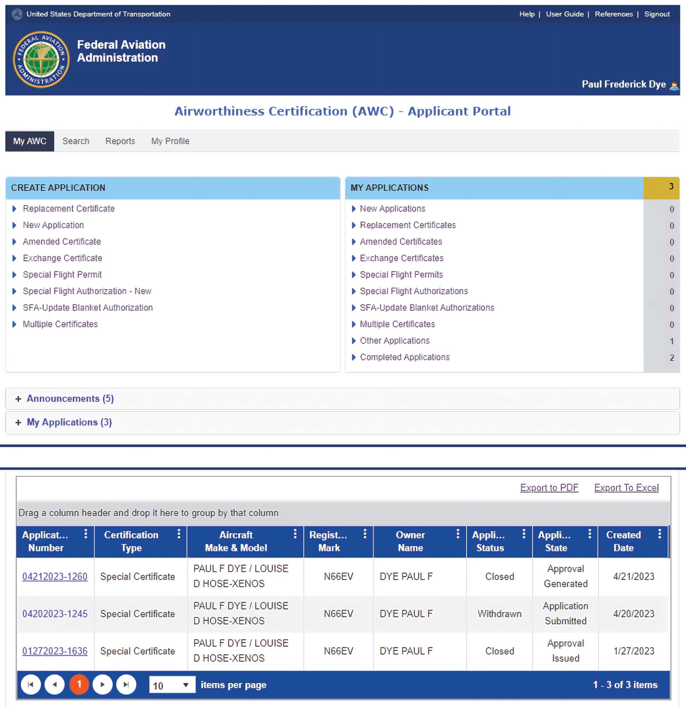Create an Amended Certificate application
Screen dimensions: 686x707
point(62,242)
